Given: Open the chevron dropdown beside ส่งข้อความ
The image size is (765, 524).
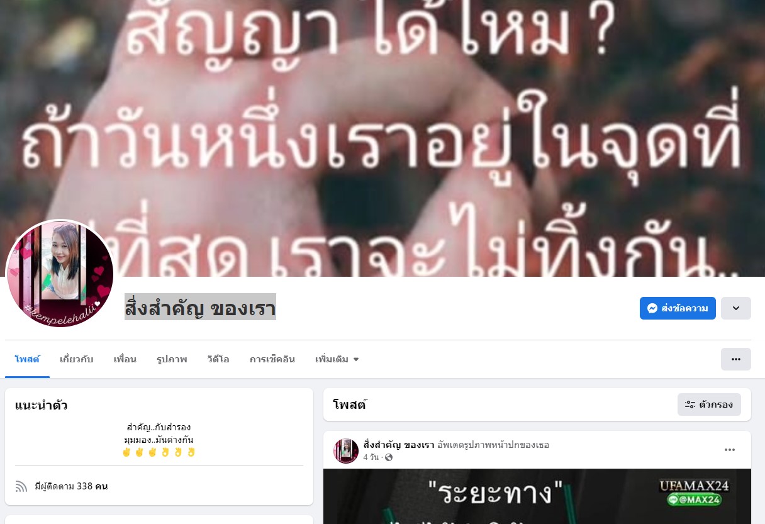Looking at the screenshot, I should (736, 308).
